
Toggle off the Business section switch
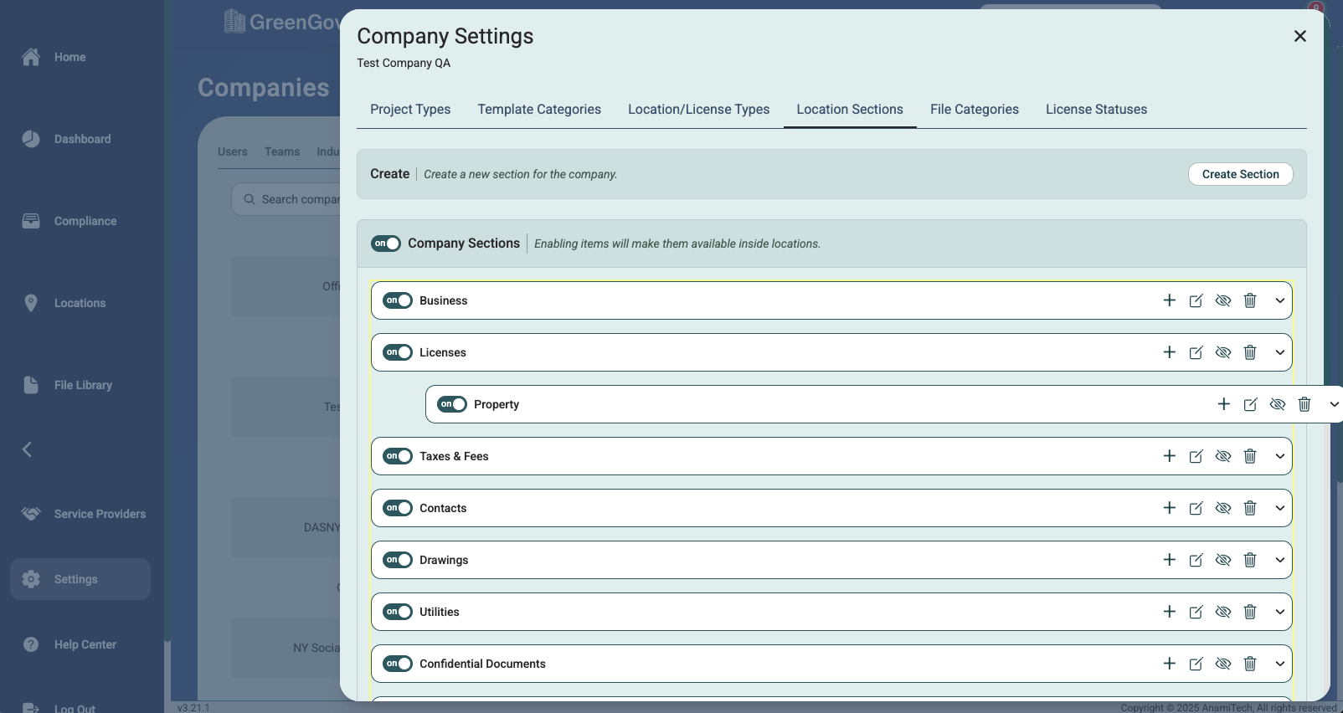[398, 300]
